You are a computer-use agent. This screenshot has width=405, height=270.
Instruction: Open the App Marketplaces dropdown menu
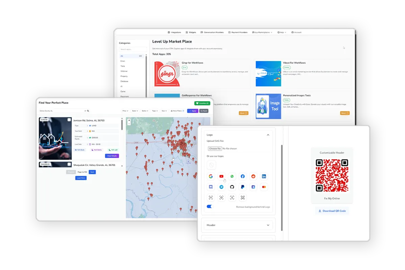pyautogui.click(x=262, y=32)
